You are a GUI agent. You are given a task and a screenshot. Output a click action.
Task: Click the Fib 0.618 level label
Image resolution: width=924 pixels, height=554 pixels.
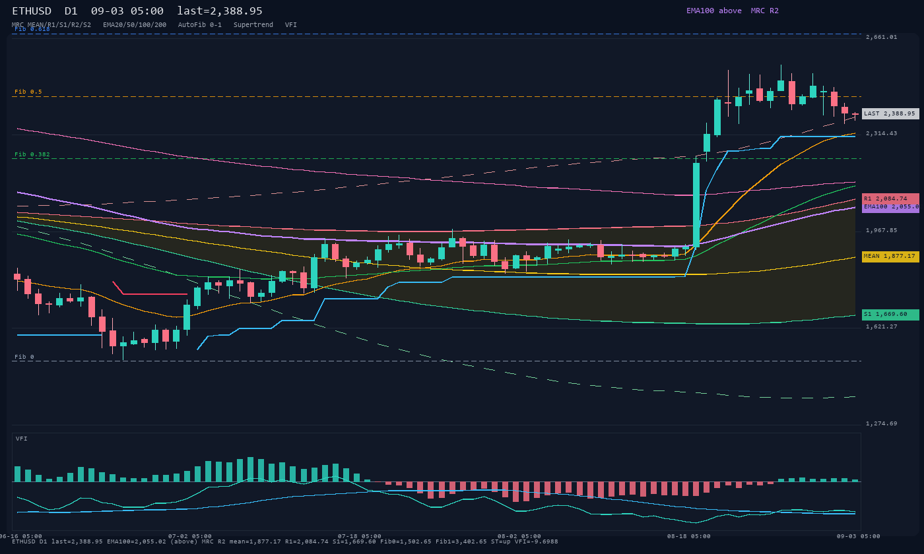32,29
